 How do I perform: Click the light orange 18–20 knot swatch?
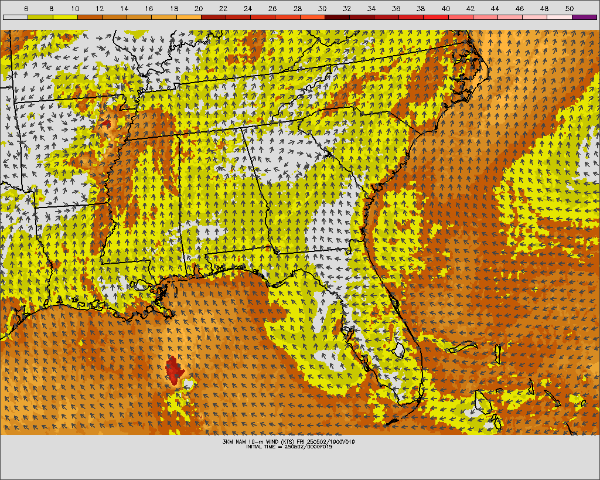189,17
